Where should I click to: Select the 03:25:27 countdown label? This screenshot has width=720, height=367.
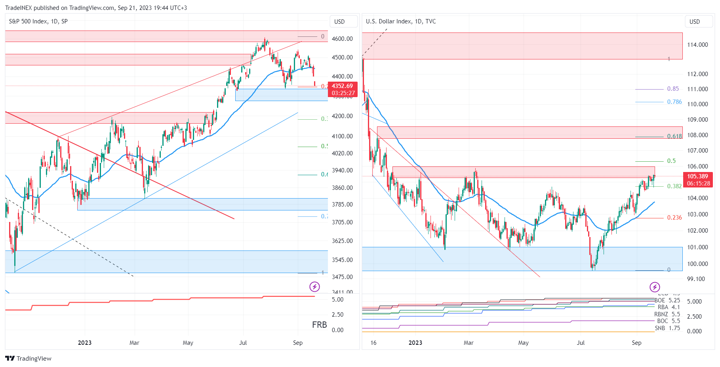(x=343, y=93)
